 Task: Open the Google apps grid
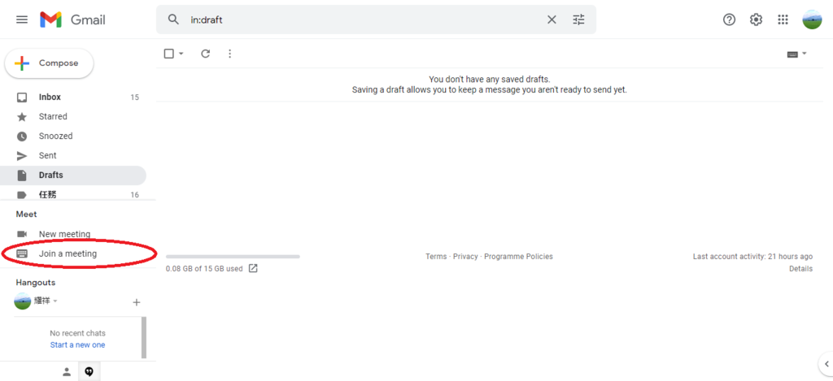tap(783, 19)
